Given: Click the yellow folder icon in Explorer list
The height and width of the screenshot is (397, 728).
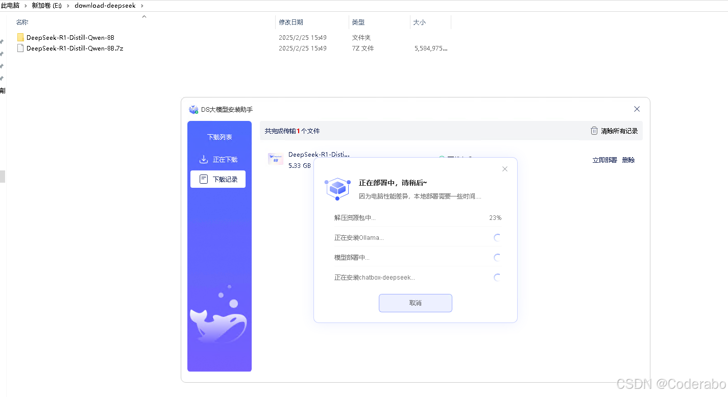Looking at the screenshot, I should [x=20, y=37].
